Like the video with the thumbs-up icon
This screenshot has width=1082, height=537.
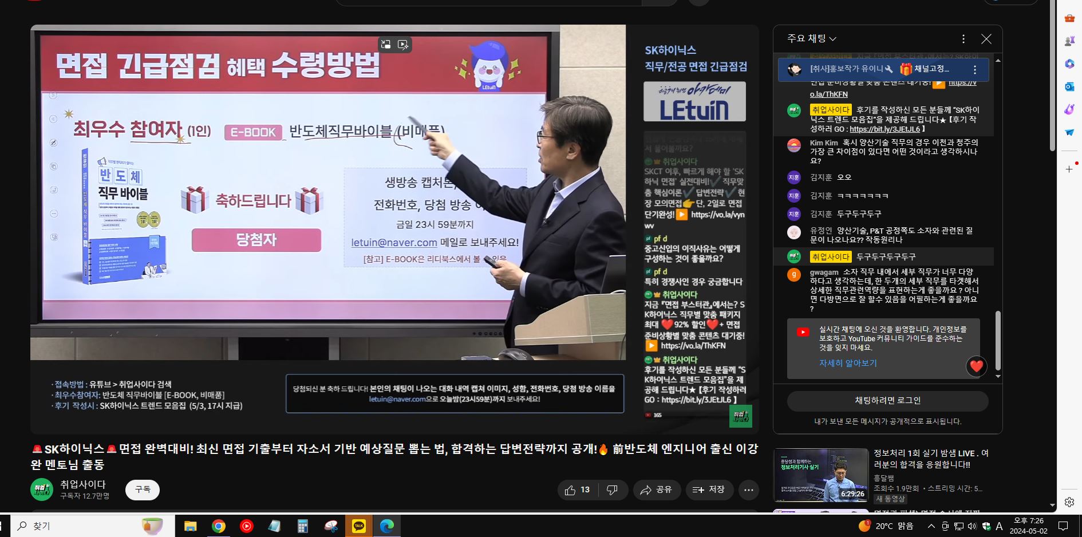[577, 490]
